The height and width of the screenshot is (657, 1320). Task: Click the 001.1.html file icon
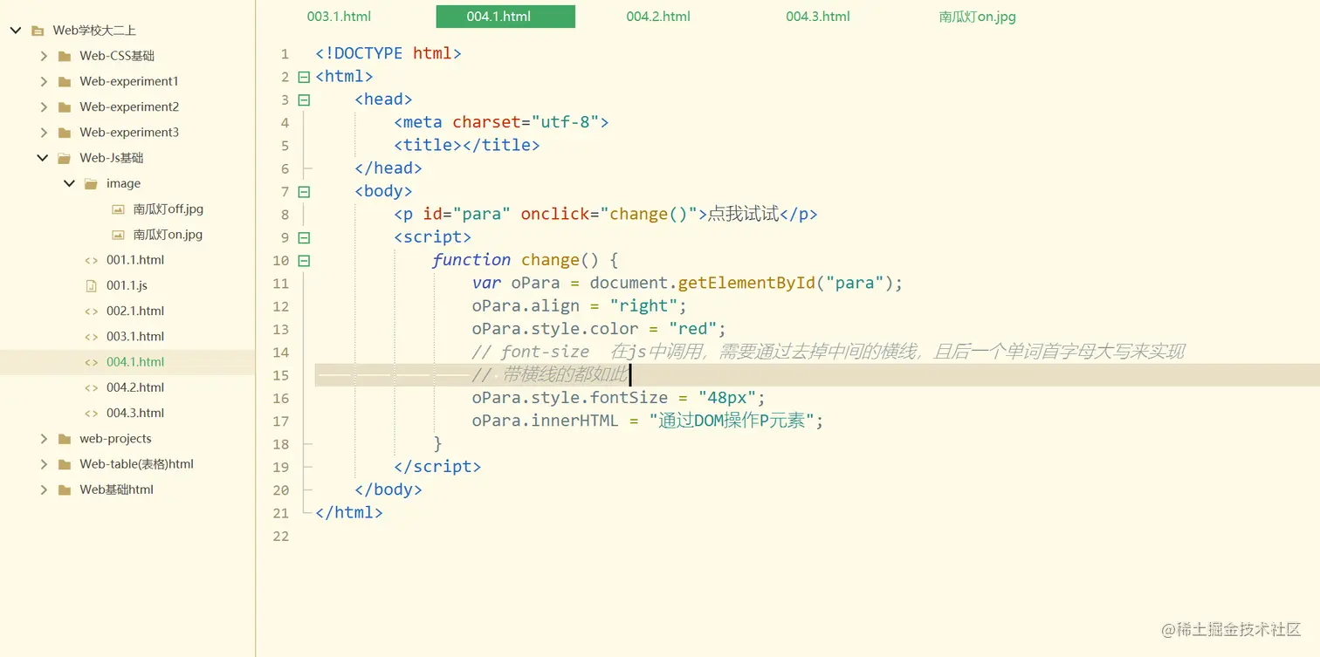coord(91,260)
